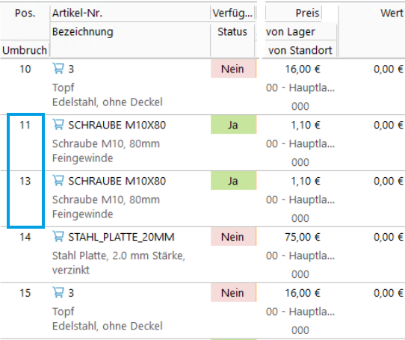Click the cart icon in position 15

point(58,292)
